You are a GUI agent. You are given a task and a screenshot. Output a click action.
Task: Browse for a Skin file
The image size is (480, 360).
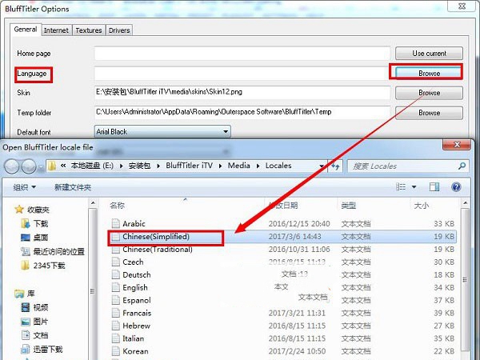coord(429,93)
